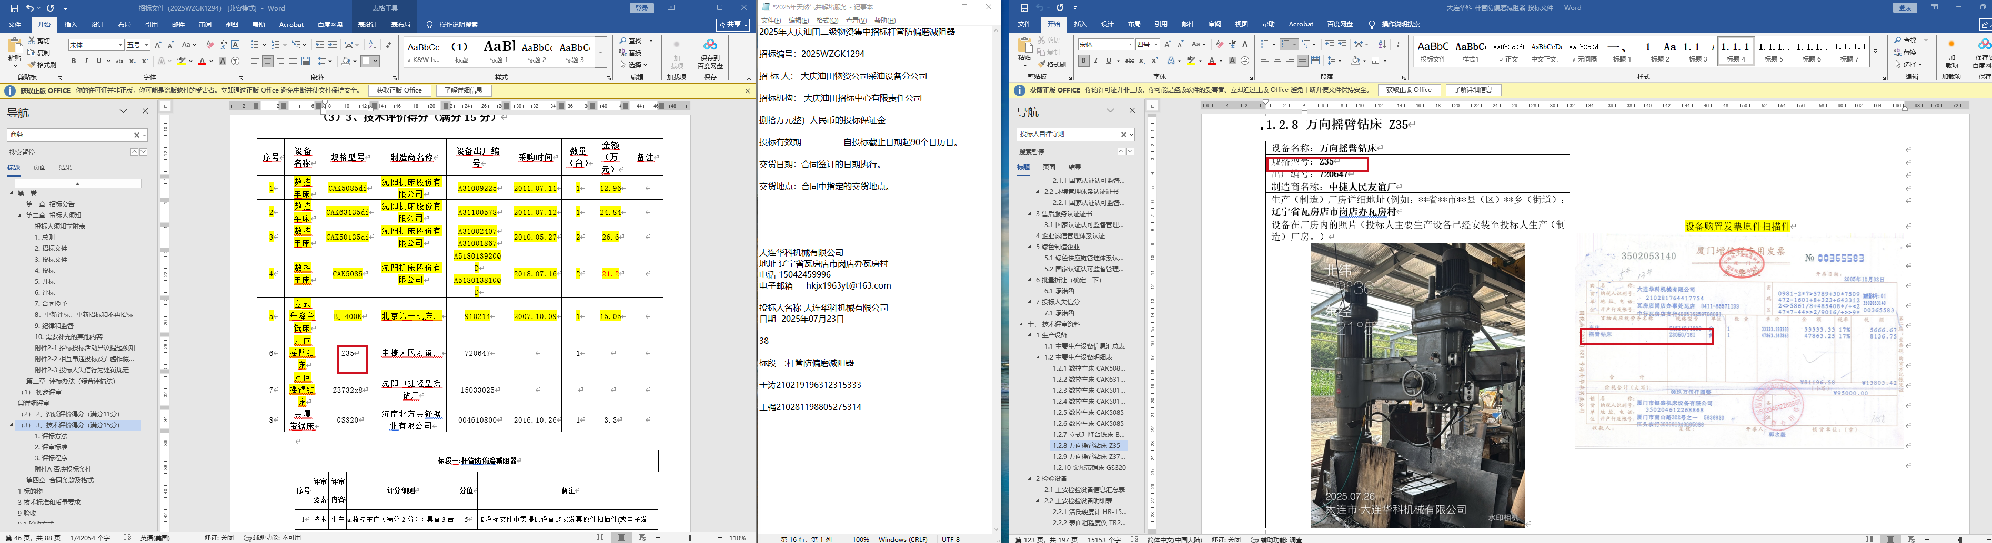Select 格式刷 format painter in right Word
This screenshot has height=543, width=1992.
[x=1052, y=64]
